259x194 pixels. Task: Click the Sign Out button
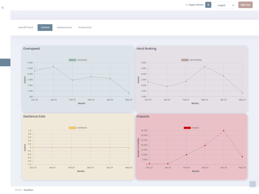(245, 5)
